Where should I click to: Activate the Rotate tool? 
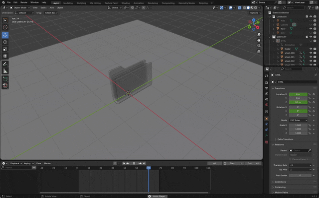click(x=5, y=42)
